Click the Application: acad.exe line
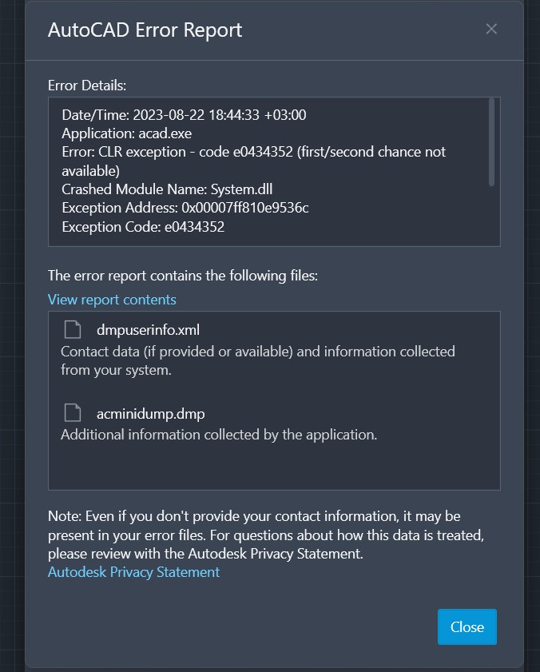 click(126, 133)
